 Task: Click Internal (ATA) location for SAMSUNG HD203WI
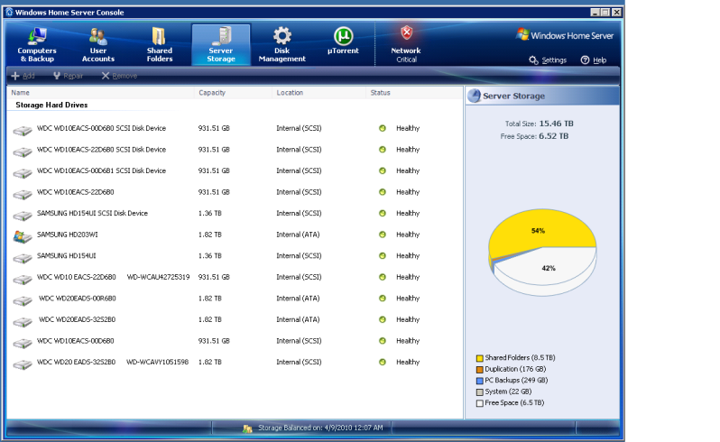coord(298,235)
